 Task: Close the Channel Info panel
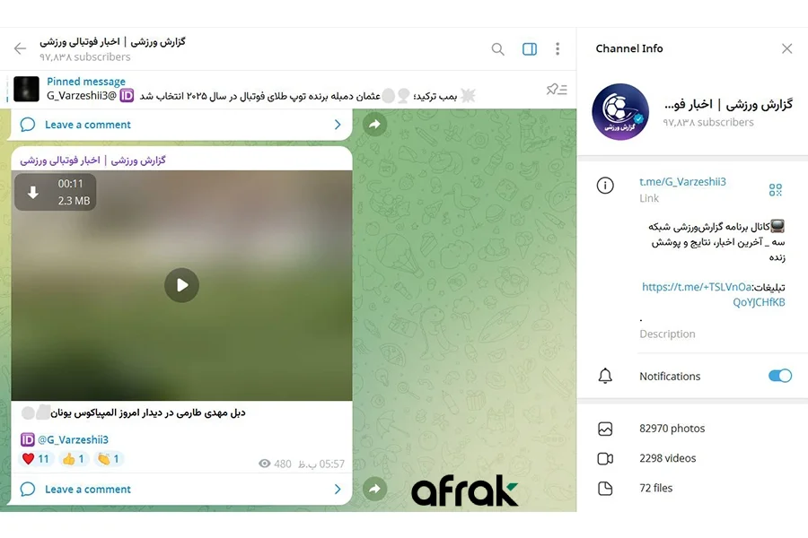coord(786,48)
